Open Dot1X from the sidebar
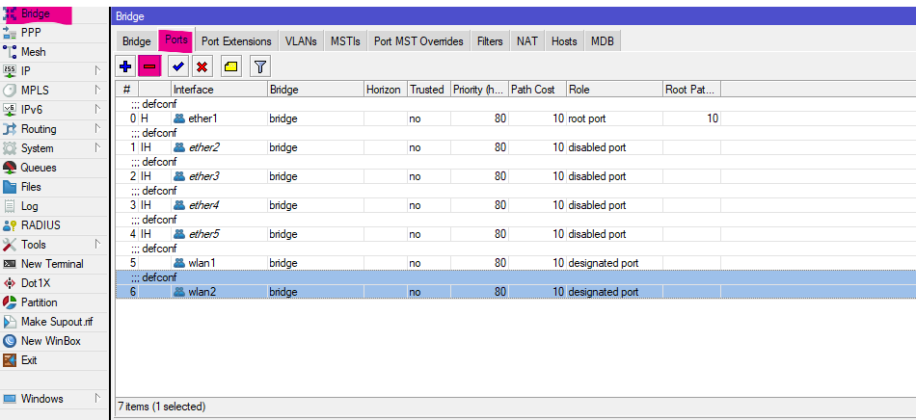The height and width of the screenshot is (420, 916). [54, 283]
